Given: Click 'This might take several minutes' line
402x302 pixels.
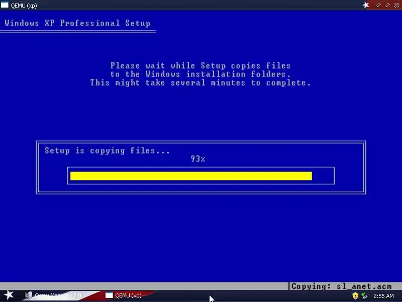Looking at the screenshot, I should pyautogui.click(x=200, y=83).
